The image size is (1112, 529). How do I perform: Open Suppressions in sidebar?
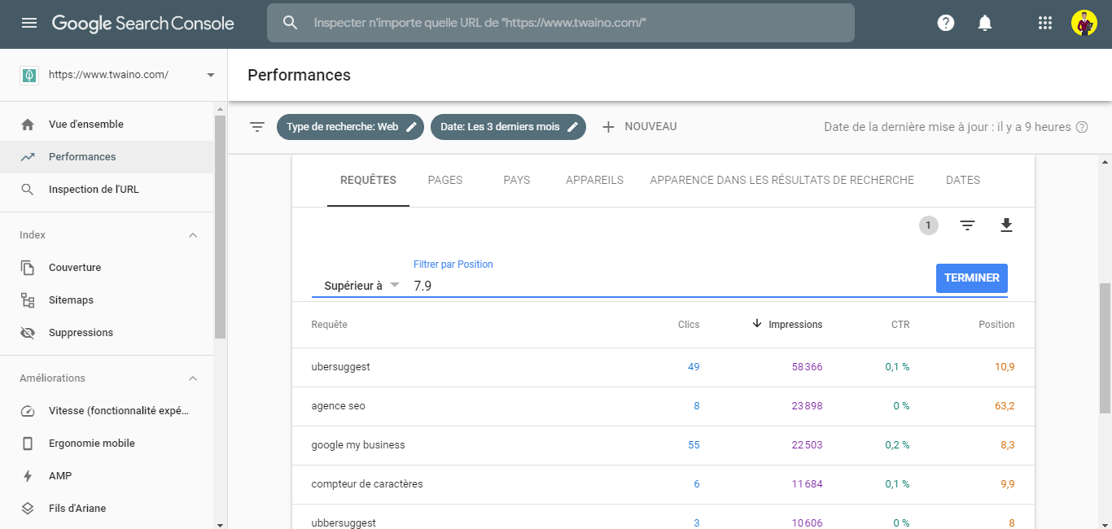pyautogui.click(x=107, y=333)
